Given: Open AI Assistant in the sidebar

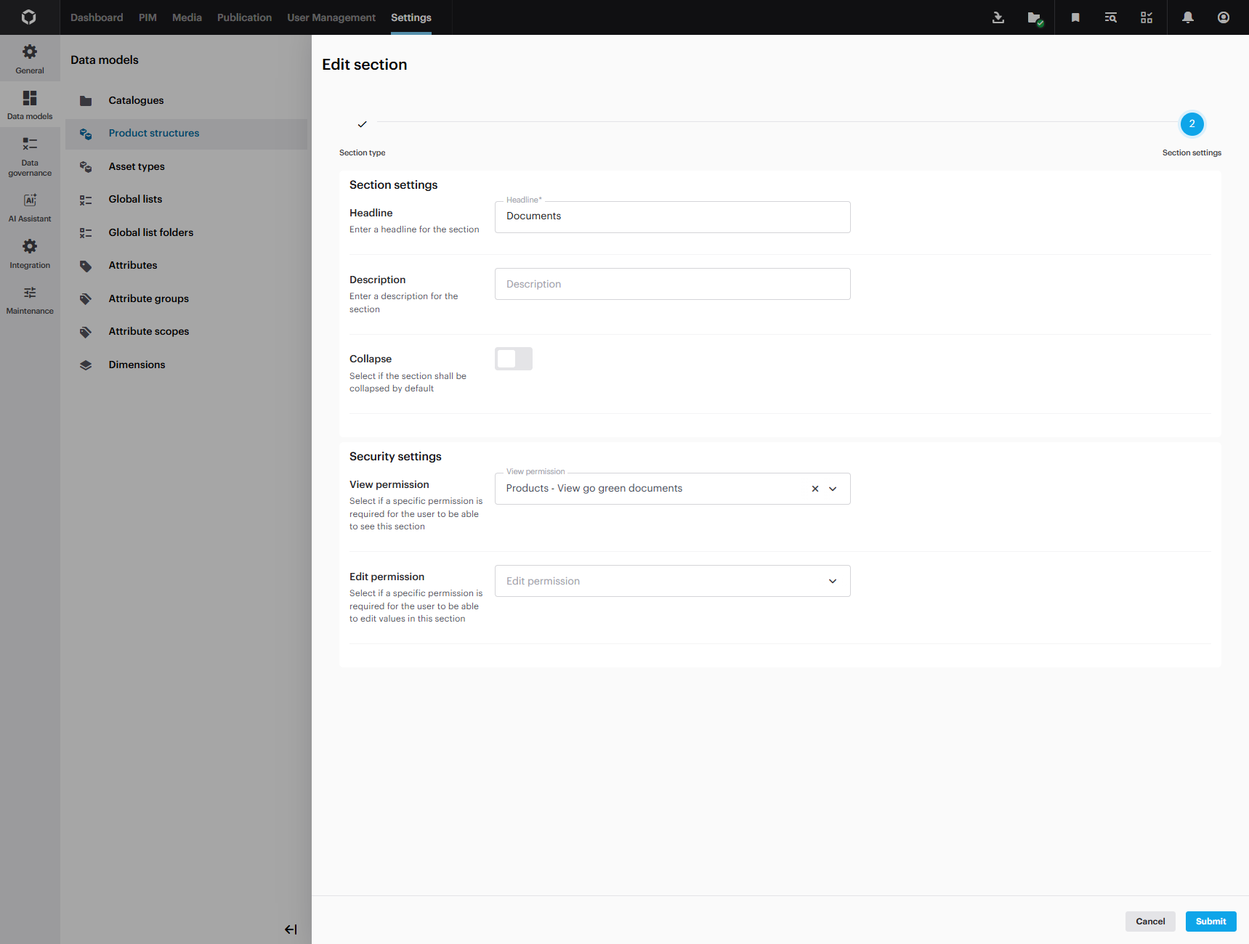Looking at the screenshot, I should pyautogui.click(x=30, y=207).
